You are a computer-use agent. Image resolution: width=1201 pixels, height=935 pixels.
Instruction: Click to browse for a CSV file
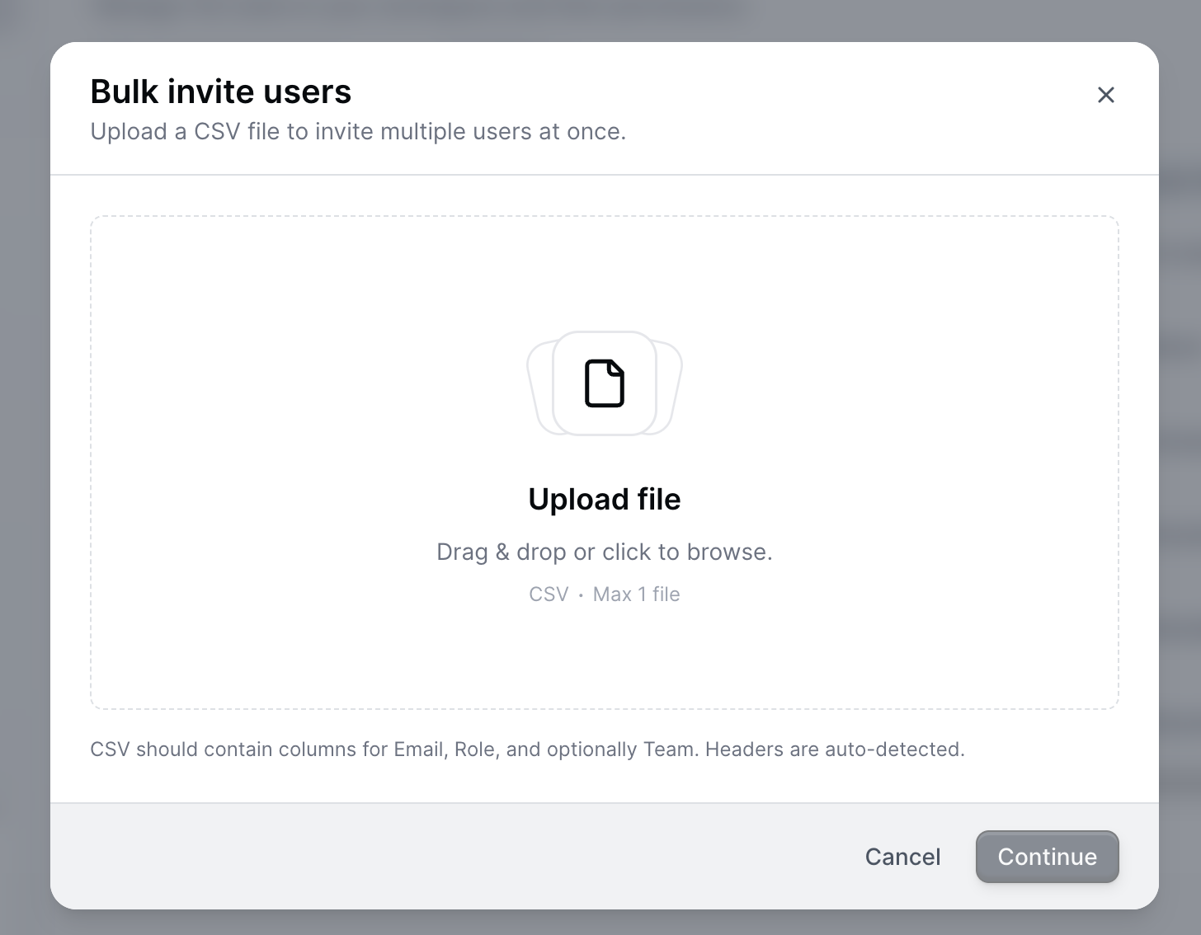(x=605, y=552)
